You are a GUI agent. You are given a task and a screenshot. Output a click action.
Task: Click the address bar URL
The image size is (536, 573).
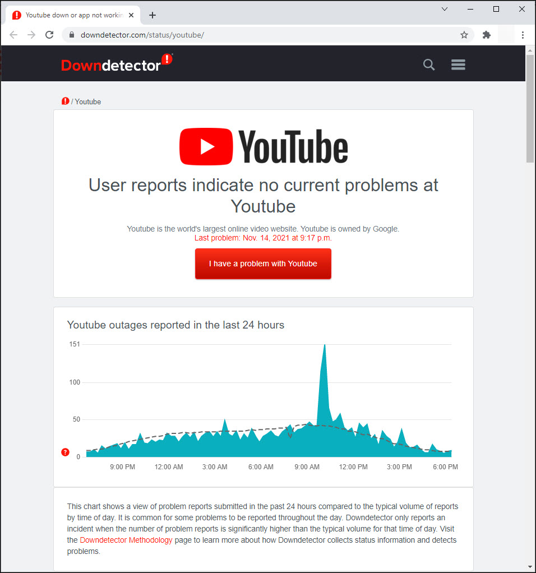pos(142,35)
